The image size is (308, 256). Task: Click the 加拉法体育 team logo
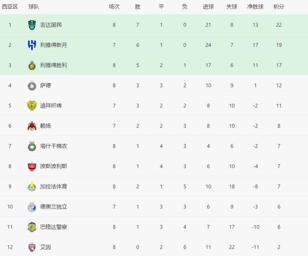32,186
